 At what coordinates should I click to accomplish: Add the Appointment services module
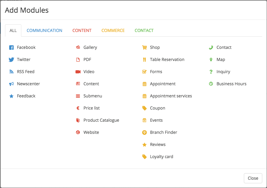[x=167, y=96]
